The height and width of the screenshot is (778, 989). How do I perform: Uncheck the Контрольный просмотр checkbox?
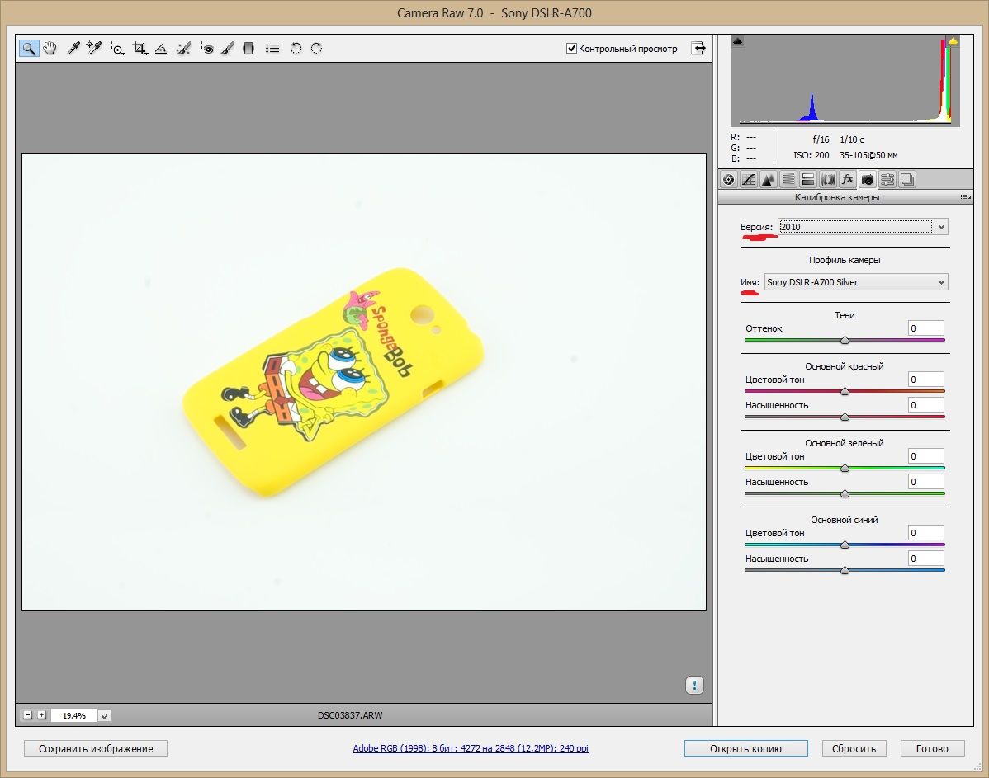(x=571, y=49)
